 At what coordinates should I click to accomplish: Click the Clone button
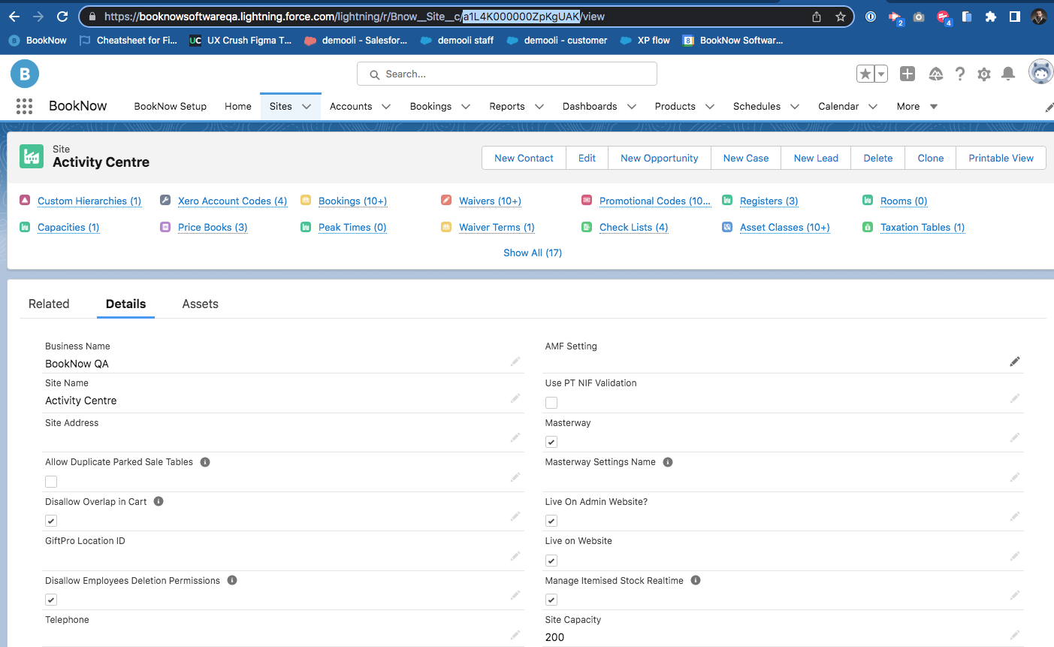[931, 158]
